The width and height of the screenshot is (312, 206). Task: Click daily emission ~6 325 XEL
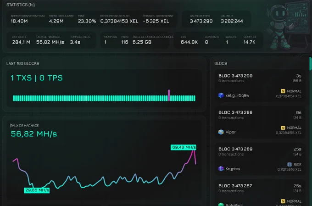pos(156,21)
